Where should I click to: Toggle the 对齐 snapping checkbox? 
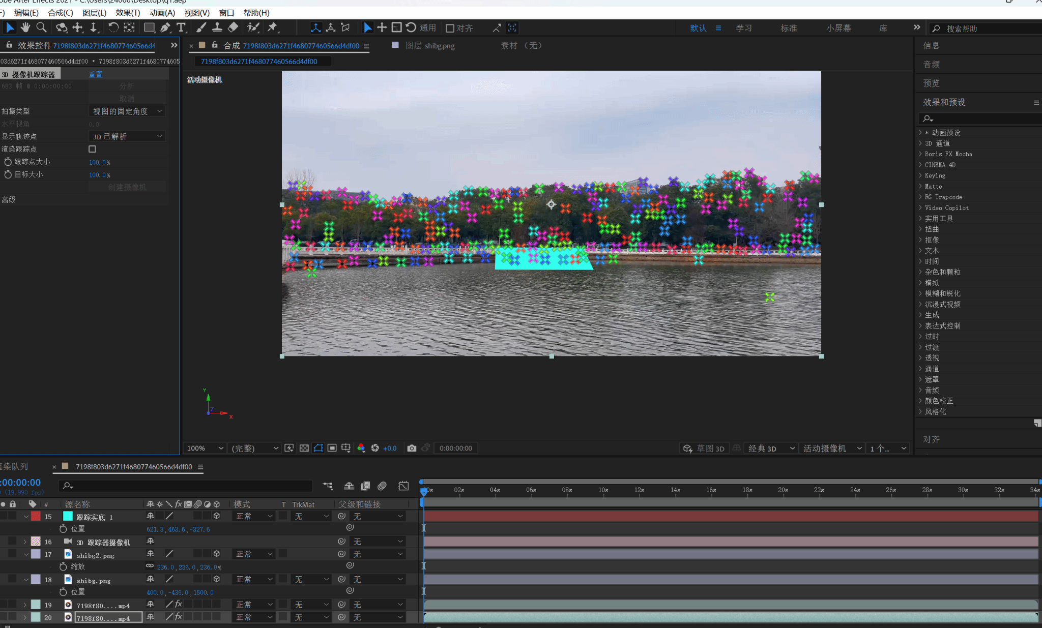coord(450,28)
